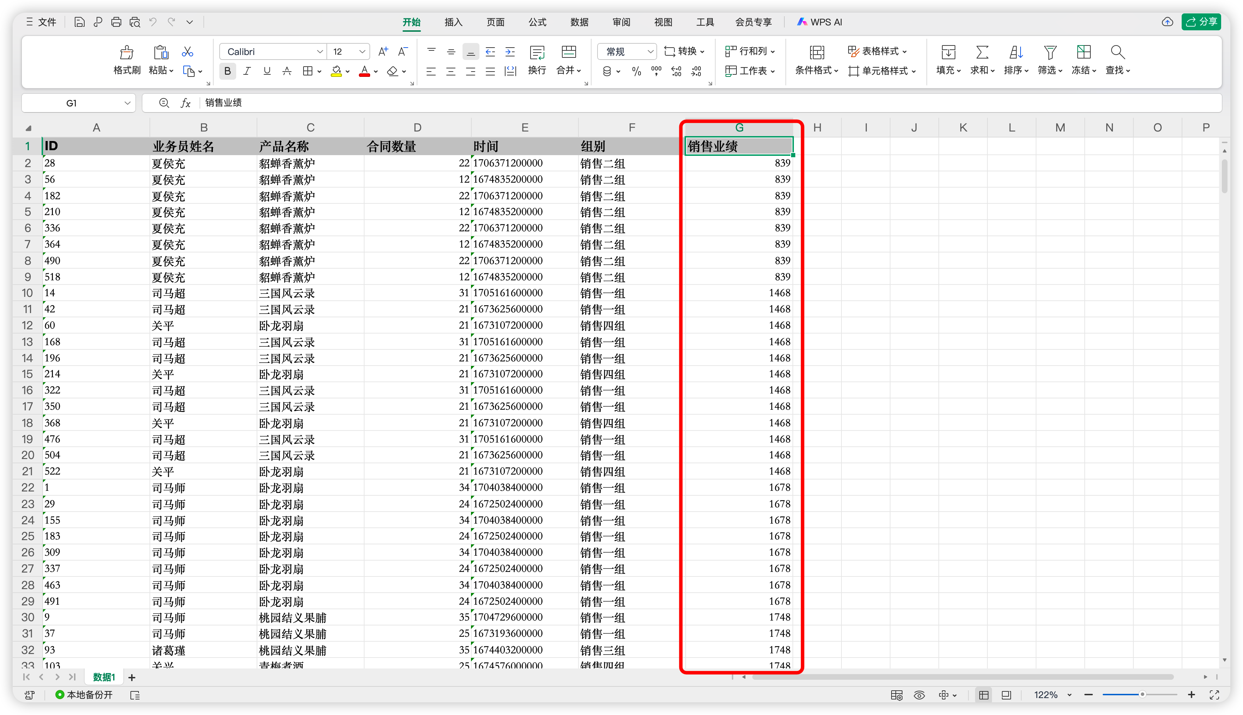Toggle underline formatting

click(x=267, y=72)
